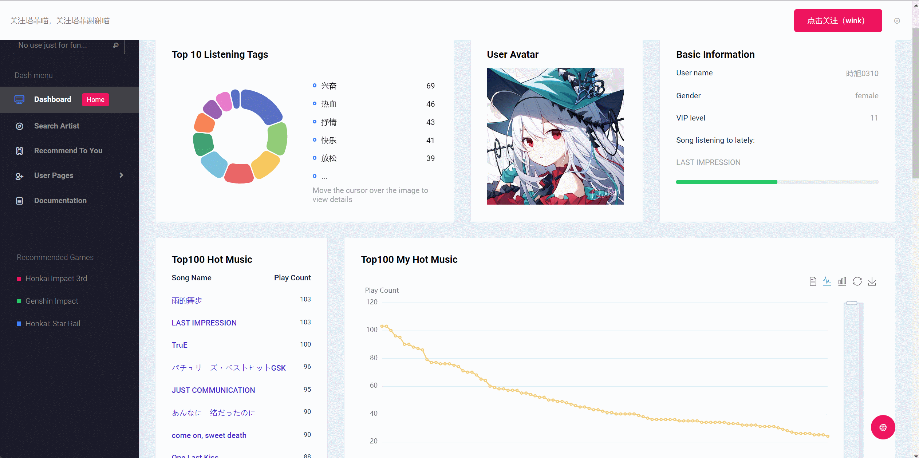The image size is (919, 458).
Task: Switch chart to line view icon
Action: pyautogui.click(x=827, y=281)
